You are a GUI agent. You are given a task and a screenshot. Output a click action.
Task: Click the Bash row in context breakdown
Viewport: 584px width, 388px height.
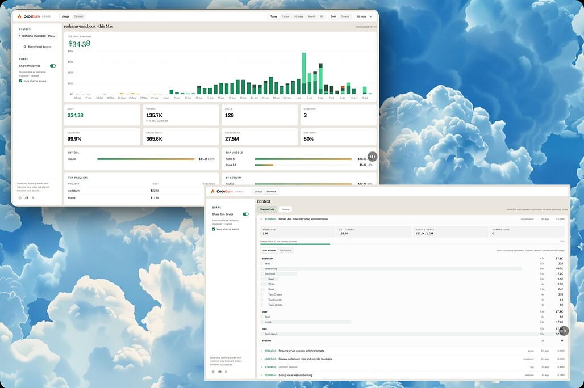coord(412,279)
